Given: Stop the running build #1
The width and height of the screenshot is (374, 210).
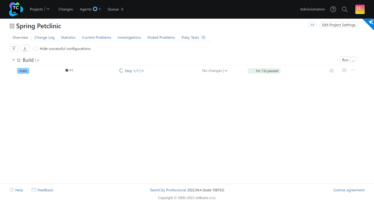Looking at the screenshot, I should 331,71.
